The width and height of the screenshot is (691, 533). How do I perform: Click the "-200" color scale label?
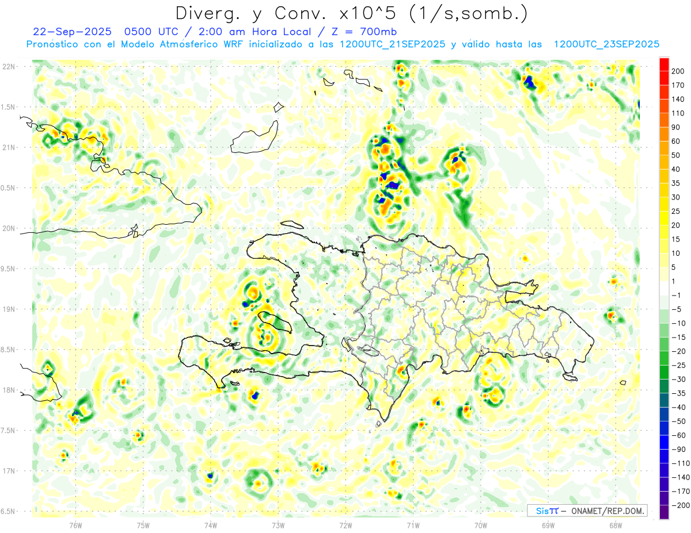coord(679,505)
